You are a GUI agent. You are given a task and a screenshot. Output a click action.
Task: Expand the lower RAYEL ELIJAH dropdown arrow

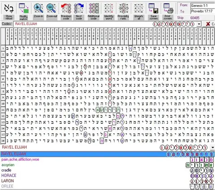[x=212, y=147]
